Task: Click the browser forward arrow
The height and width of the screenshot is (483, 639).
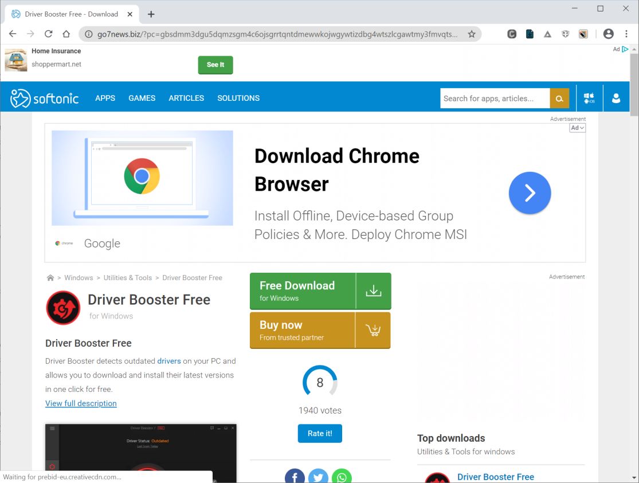Action: pyautogui.click(x=30, y=34)
